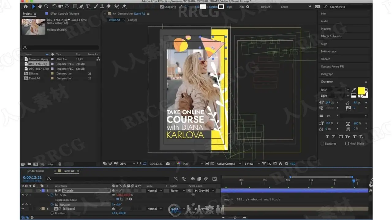
Task: Expand the Effects & Presets panel
Action: 331,36
